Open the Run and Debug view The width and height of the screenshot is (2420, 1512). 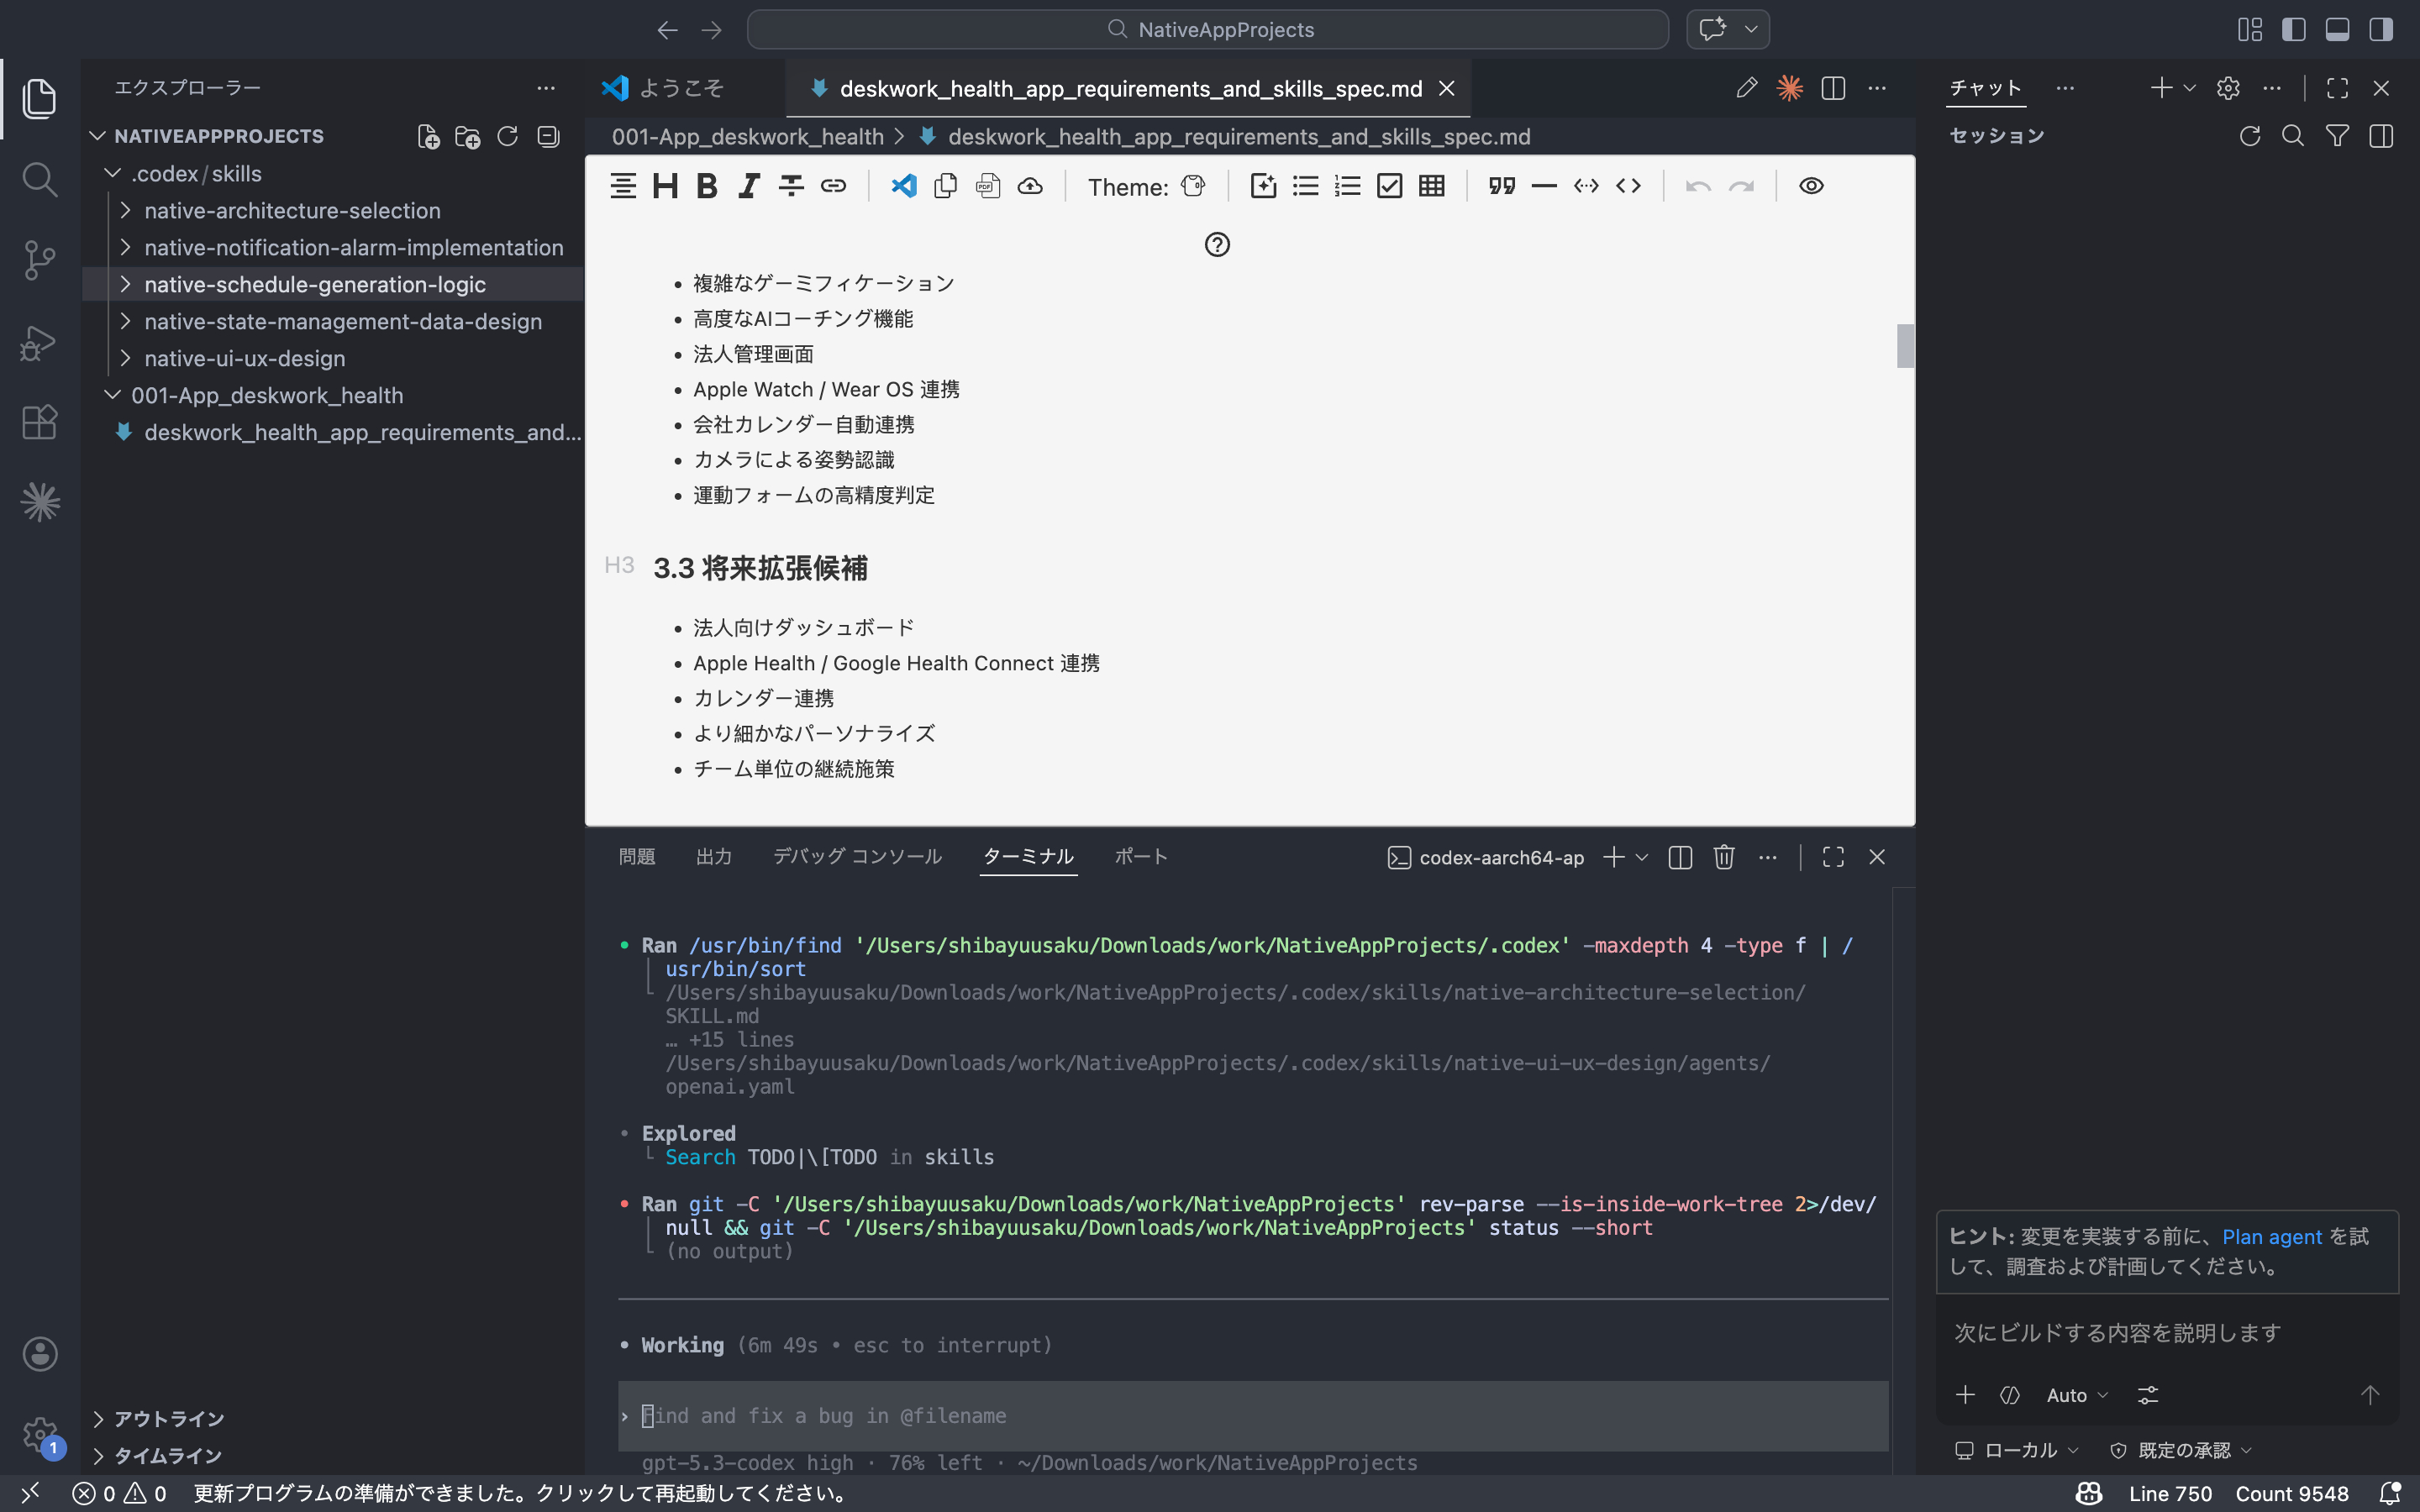39,342
